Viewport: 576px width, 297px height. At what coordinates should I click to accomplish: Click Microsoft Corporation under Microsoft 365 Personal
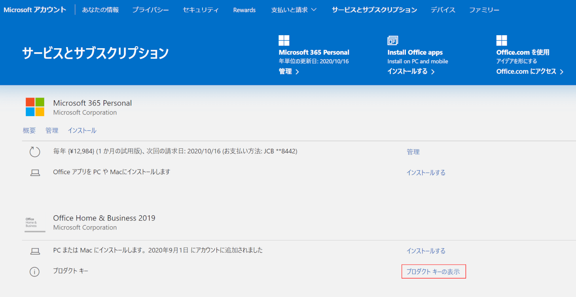coord(85,113)
